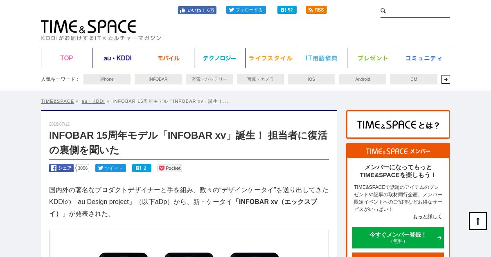491x257 pixels.
Task: Click the Facebook share count 3056
Action: click(x=83, y=168)
